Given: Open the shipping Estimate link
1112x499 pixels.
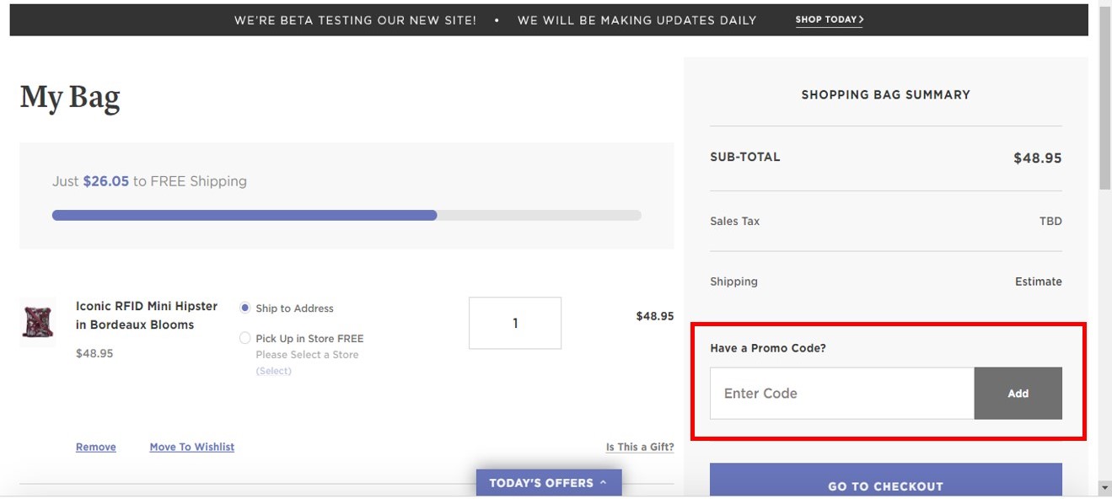Looking at the screenshot, I should (x=1039, y=282).
